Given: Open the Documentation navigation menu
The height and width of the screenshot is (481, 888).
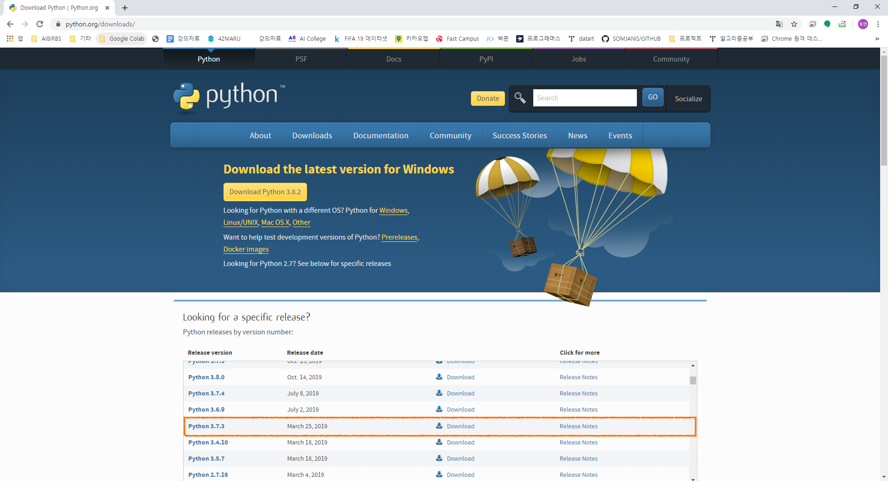Looking at the screenshot, I should pyautogui.click(x=381, y=136).
